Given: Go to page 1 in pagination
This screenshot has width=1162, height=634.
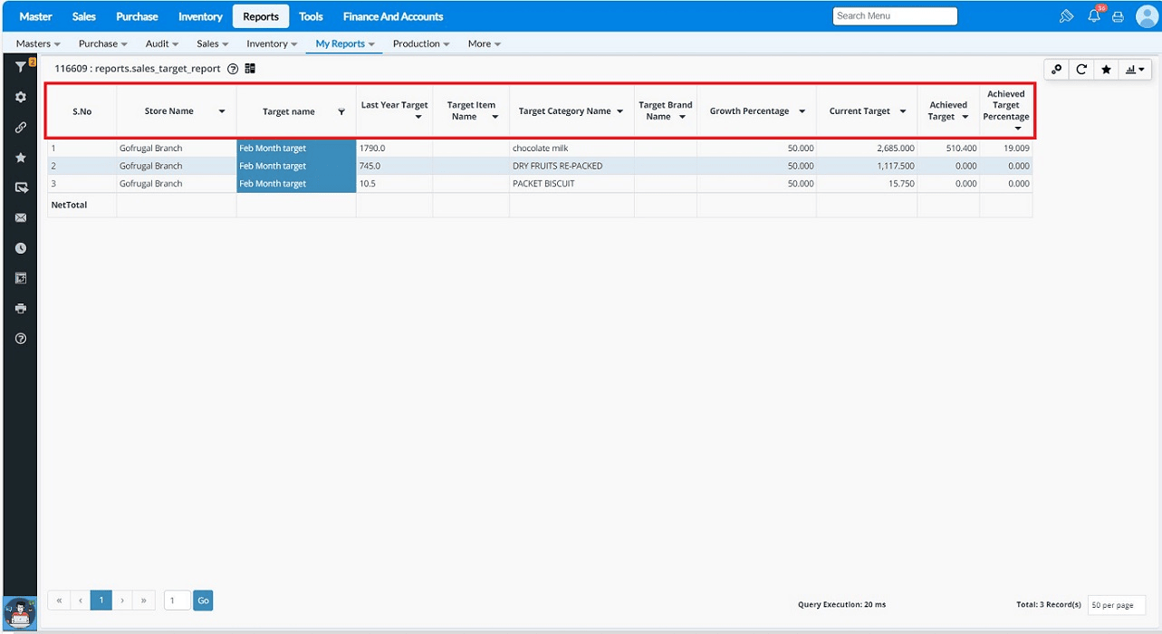Looking at the screenshot, I should (101, 600).
